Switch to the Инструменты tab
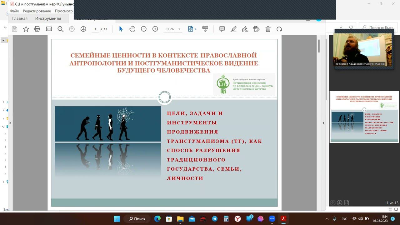The width and height of the screenshot is (400, 225). (48, 18)
